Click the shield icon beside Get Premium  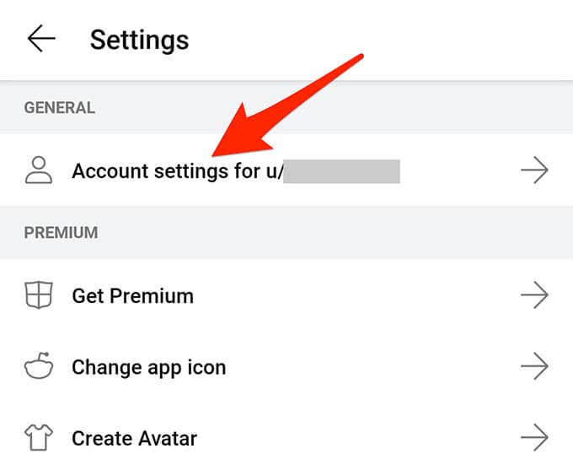tap(39, 295)
